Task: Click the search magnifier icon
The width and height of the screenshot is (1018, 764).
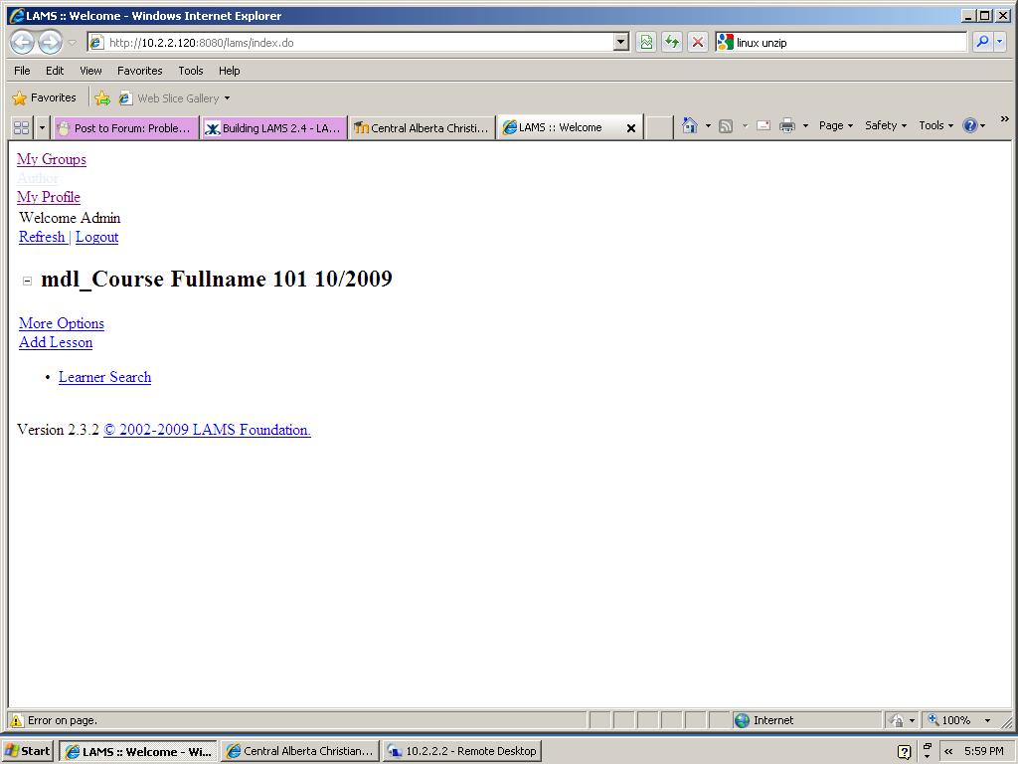Action: (982, 42)
